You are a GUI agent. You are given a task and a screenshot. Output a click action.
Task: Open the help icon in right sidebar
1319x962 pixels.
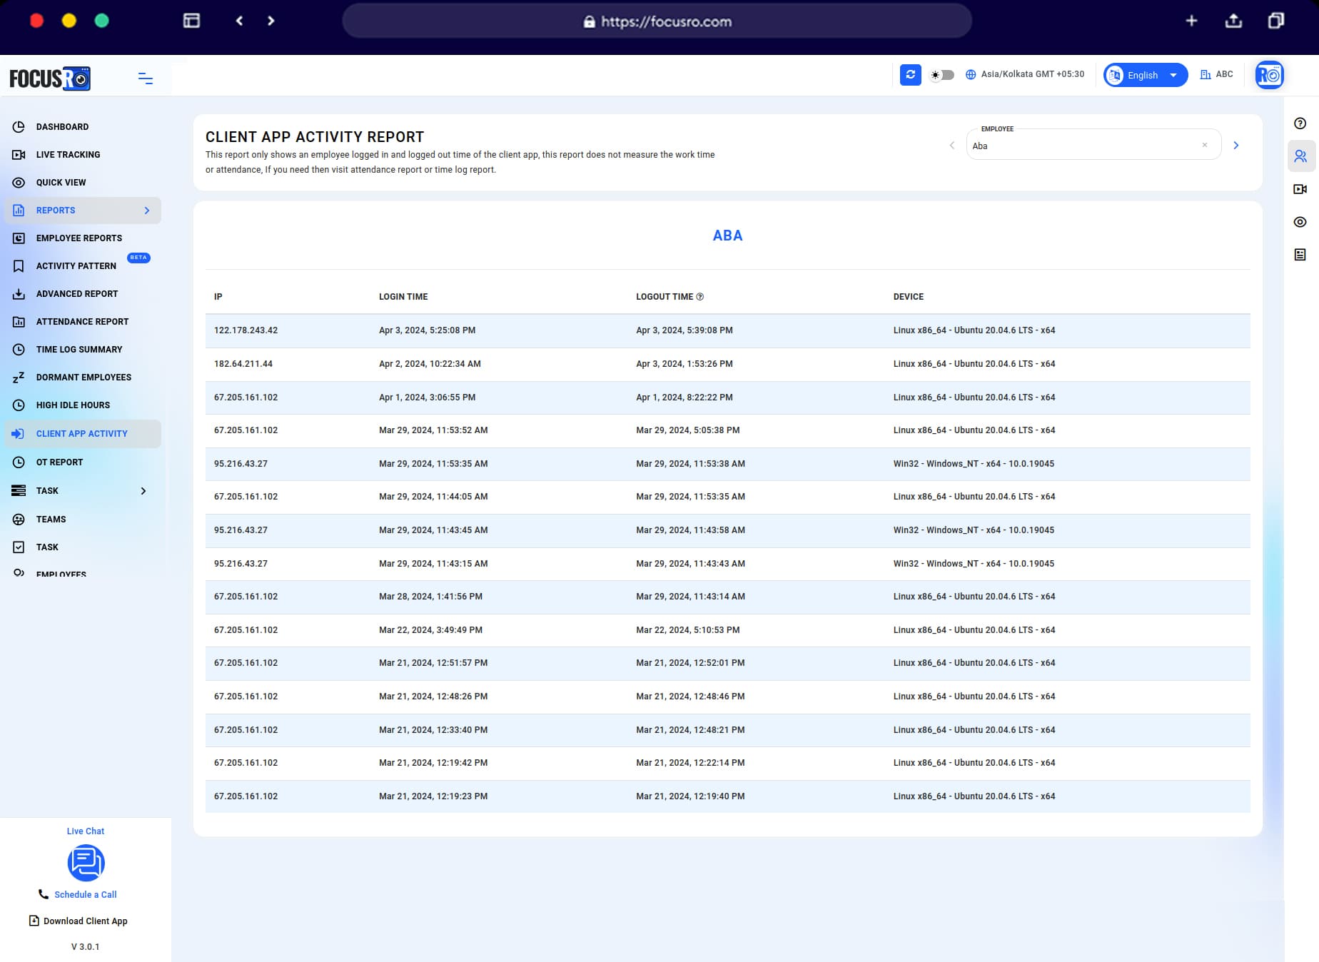1300,123
